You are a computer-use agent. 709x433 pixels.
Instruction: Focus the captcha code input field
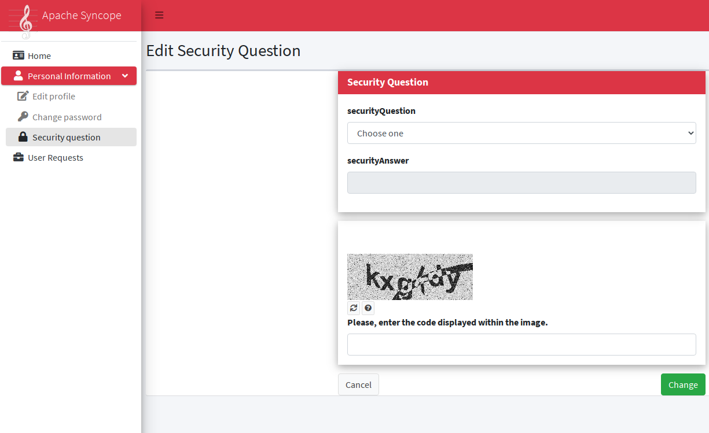coord(521,344)
